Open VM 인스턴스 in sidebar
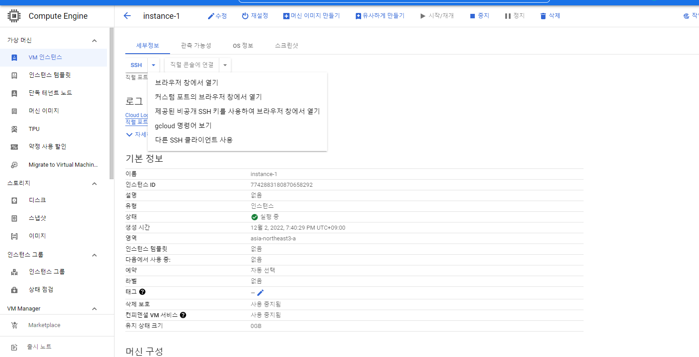Viewport: 699px width, 357px height. point(54,58)
